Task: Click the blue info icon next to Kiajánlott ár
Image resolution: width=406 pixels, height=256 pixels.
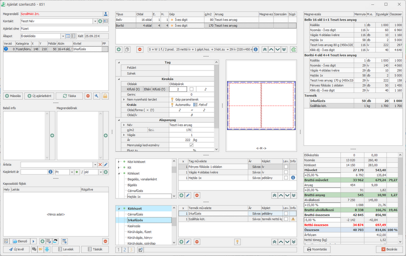Action: pyautogui.click(x=51, y=172)
